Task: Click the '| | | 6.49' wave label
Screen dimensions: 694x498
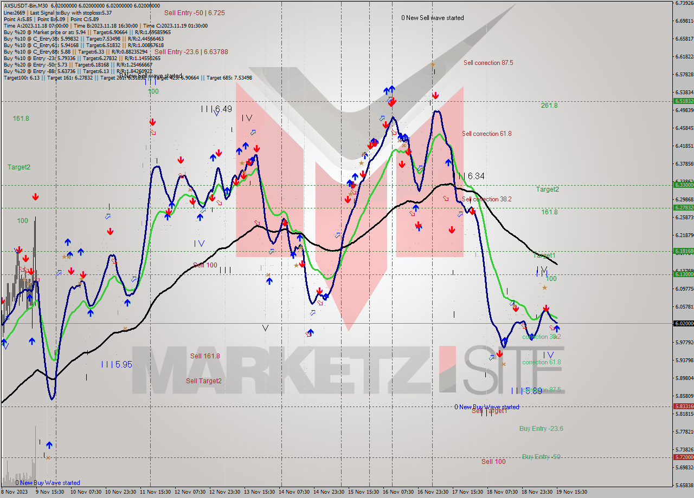Action: click(x=216, y=109)
